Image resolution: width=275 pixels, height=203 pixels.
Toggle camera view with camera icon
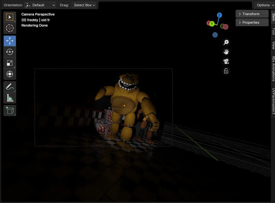point(226,62)
